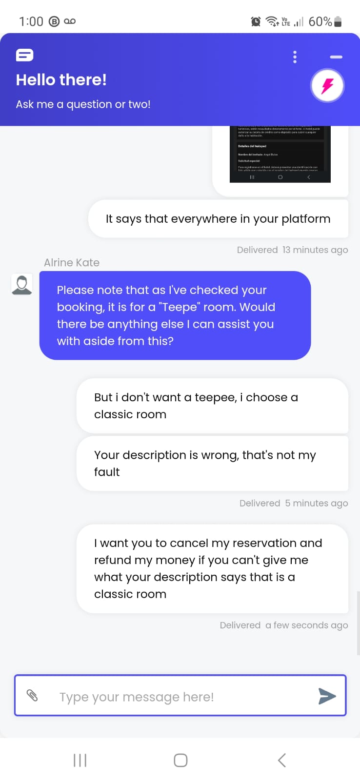The image size is (360, 780).
Task: Tap the 'cancel my reservation' message bubble
Action: click(x=212, y=568)
